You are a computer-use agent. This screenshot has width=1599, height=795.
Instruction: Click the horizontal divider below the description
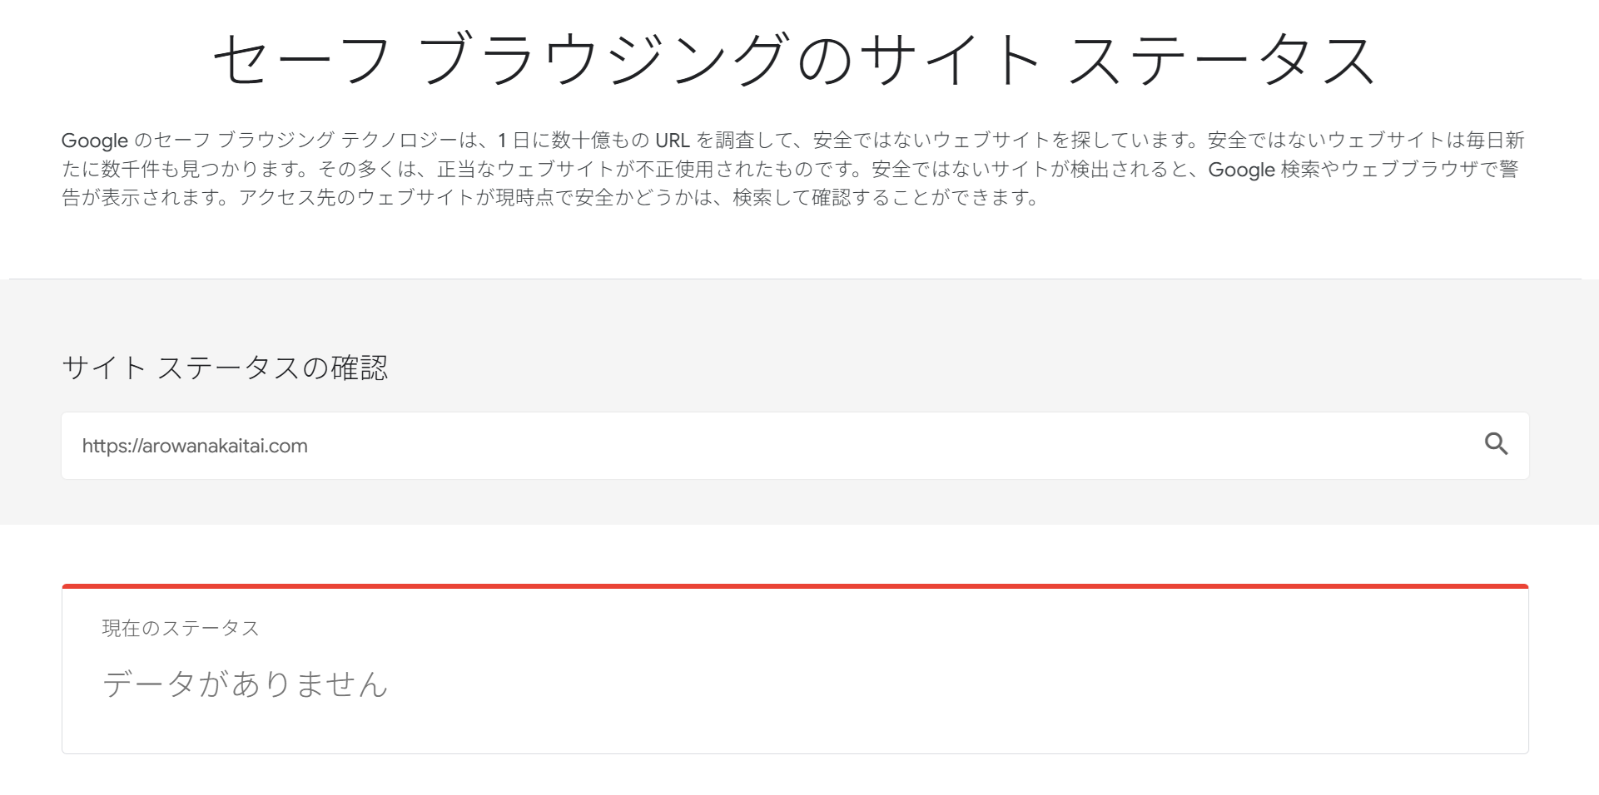click(x=795, y=279)
